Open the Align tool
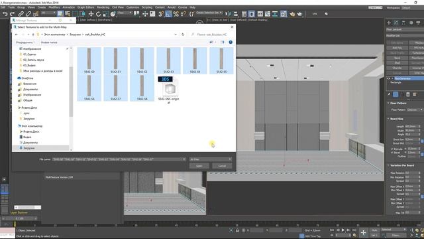The width and height of the screenshot is (424, 239). 236,14
